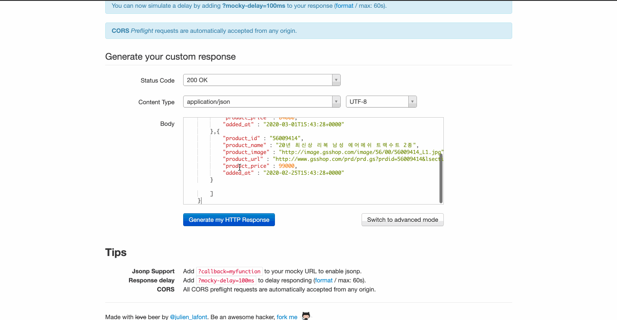Screen dimensions: 617x320
Task: Click the Generate your custom response heading
Action: (x=170, y=57)
